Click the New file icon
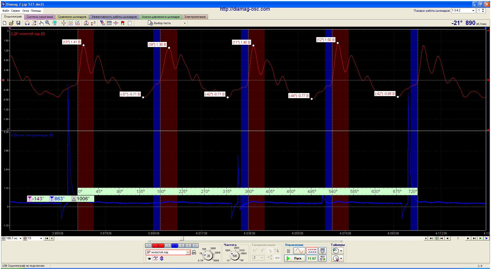The width and height of the screenshot is (491, 269). click(x=5, y=23)
